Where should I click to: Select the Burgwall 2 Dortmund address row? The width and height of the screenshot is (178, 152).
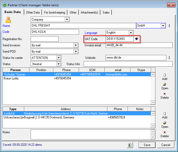coord(77,117)
